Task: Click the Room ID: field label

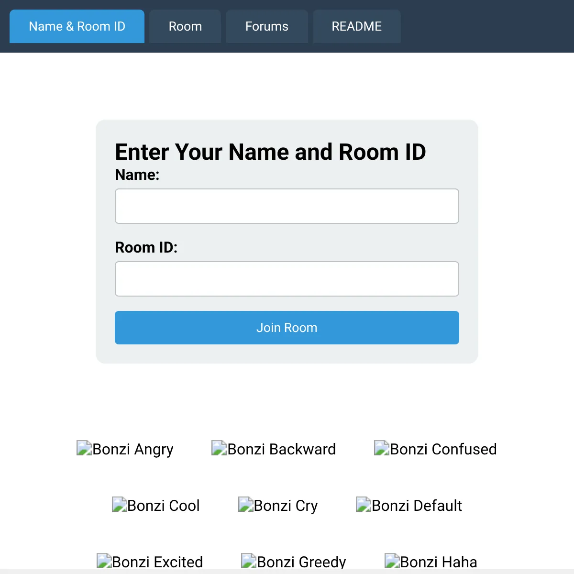Action: click(x=146, y=247)
